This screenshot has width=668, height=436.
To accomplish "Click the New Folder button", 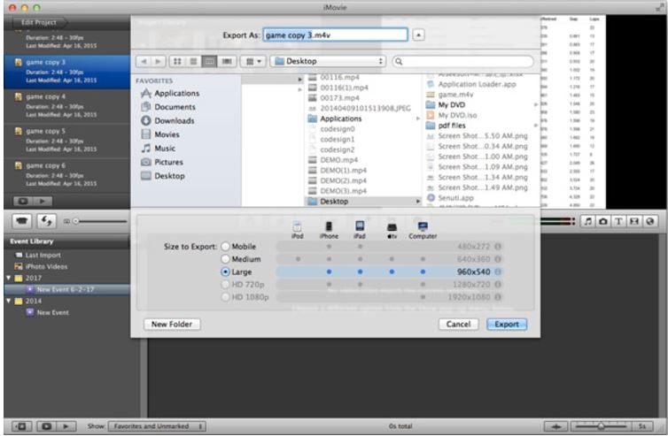I will point(172,325).
